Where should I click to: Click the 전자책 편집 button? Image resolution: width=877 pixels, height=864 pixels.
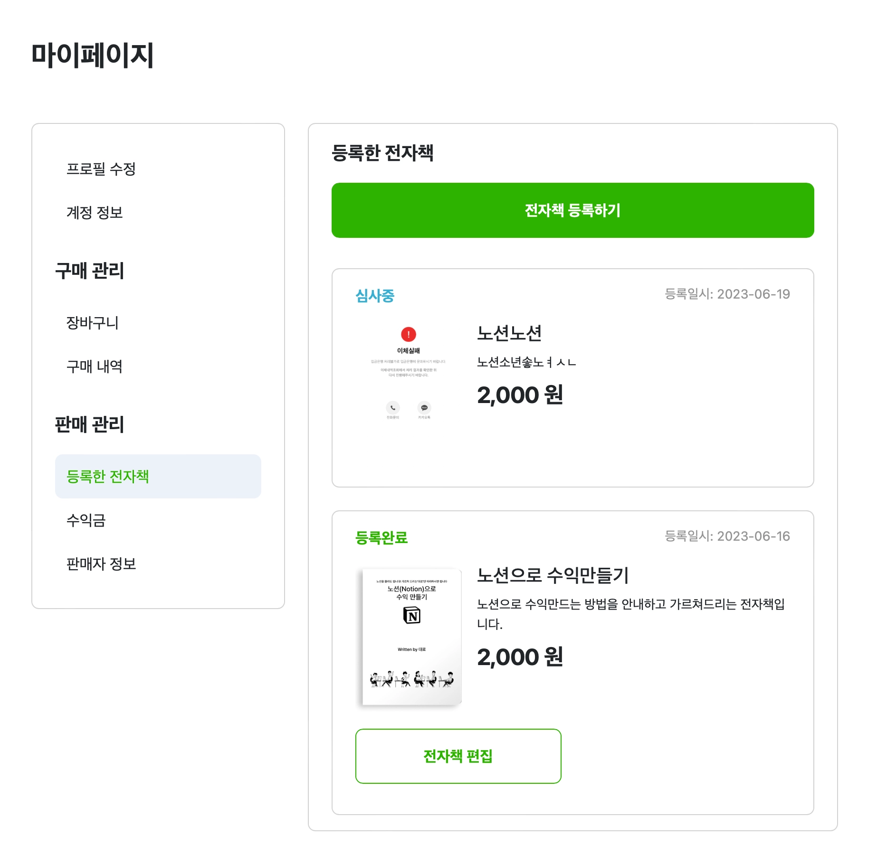[458, 756]
